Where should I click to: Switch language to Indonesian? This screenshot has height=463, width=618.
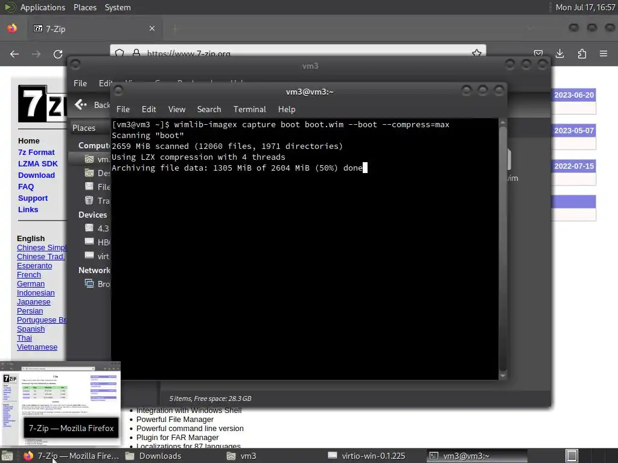pyautogui.click(x=36, y=293)
